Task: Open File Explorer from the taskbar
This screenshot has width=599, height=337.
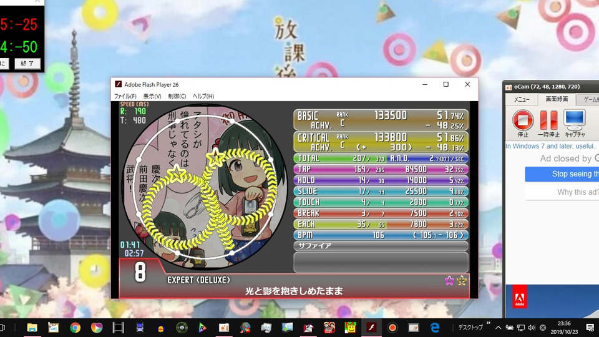Action: (x=32, y=328)
